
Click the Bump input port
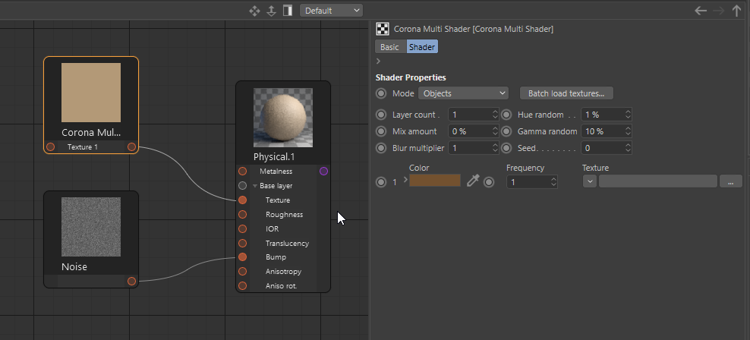click(242, 257)
